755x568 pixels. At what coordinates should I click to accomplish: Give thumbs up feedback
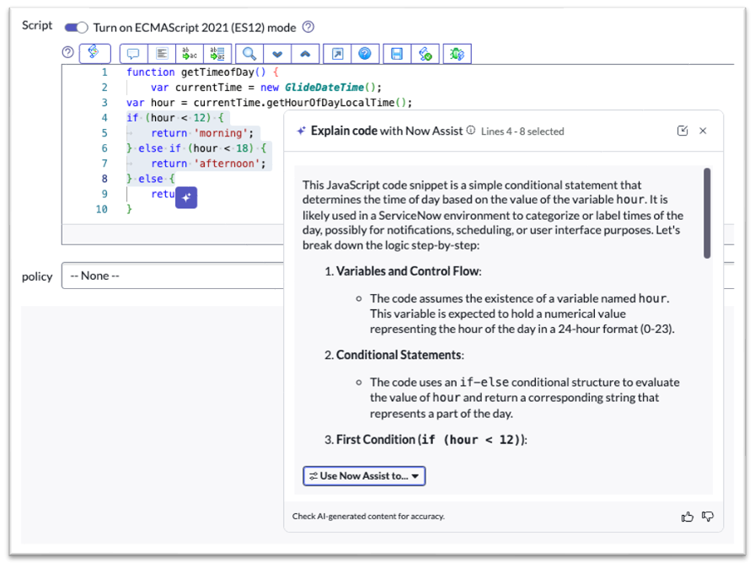687,517
